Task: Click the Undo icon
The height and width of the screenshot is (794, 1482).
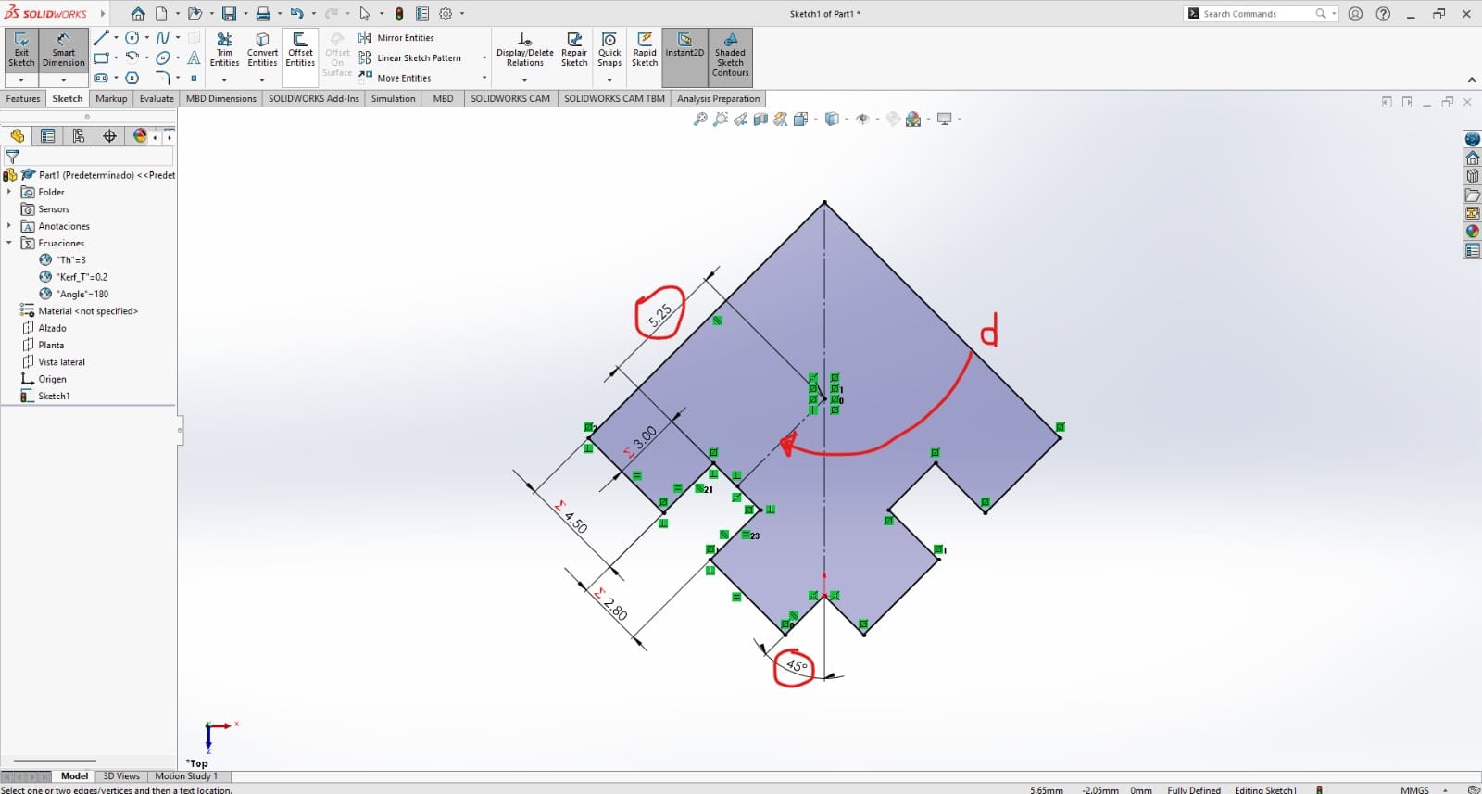Action: (296, 14)
